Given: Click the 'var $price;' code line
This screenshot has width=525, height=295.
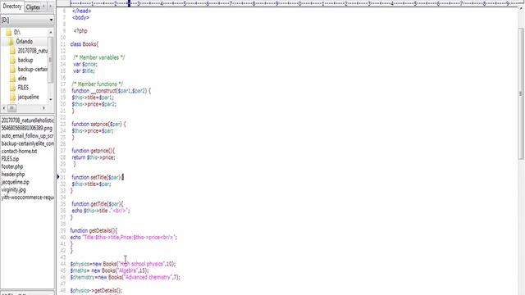Looking at the screenshot, I should point(85,64).
